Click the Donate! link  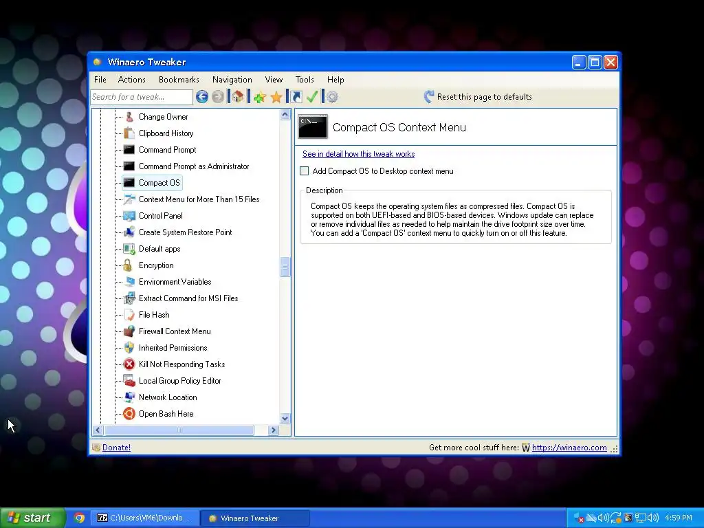tap(116, 447)
